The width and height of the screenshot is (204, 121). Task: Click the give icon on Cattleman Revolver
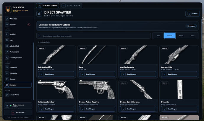[41, 109]
